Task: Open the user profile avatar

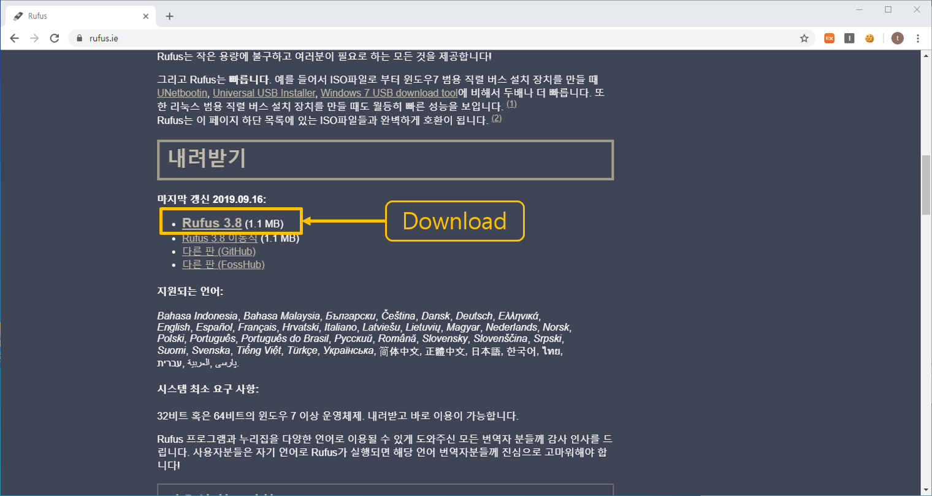Action: (898, 38)
